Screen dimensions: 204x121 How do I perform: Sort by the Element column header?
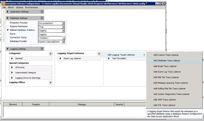click(x=13, y=104)
